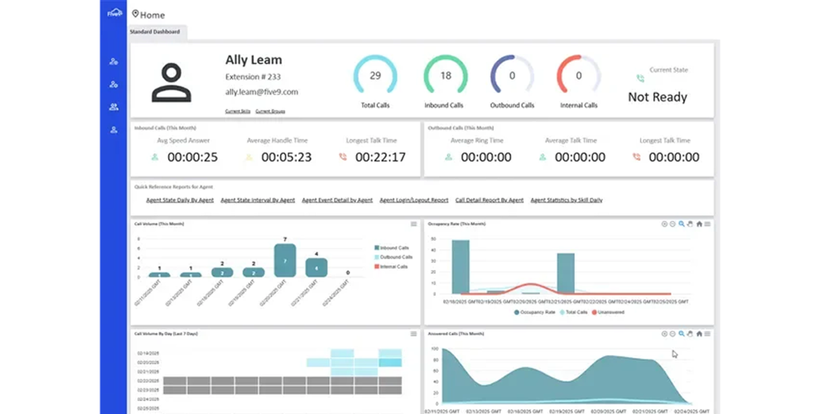Viewport: 828px width, 414px height.
Task: Open the group of people sidebar icon
Action: pyautogui.click(x=114, y=107)
